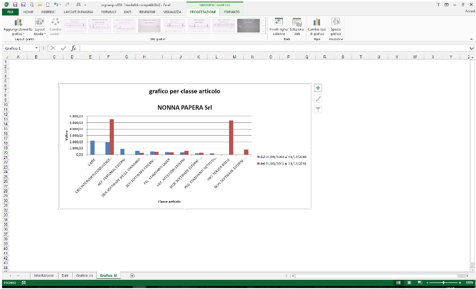Click the 100% zoom level
Screen dimensions: 476x289
click(x=469, y=283)
